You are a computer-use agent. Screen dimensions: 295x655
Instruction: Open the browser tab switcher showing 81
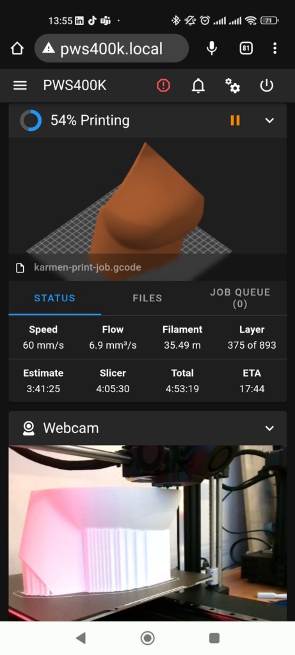[246, 49]
